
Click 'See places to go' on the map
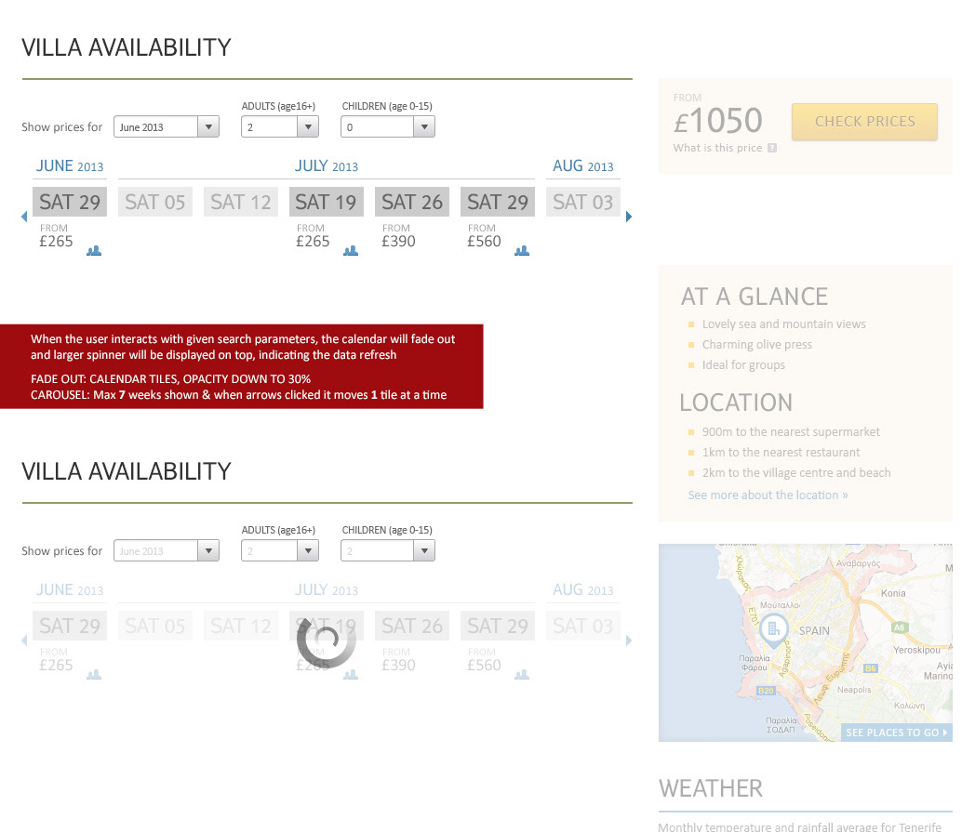click(x=897, y=733)
